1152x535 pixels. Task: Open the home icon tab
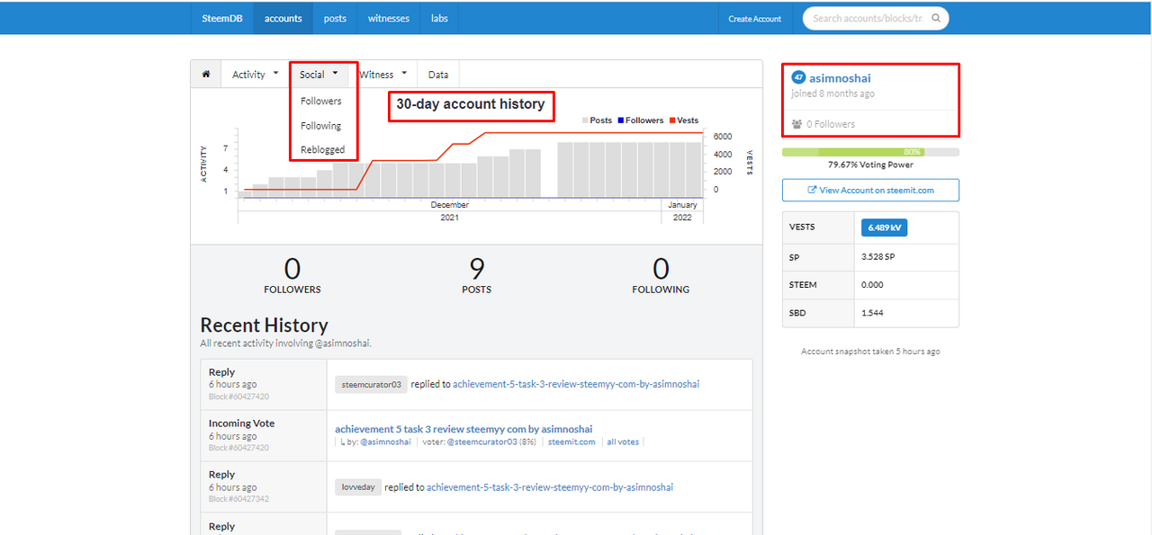(x=205, y=75)
